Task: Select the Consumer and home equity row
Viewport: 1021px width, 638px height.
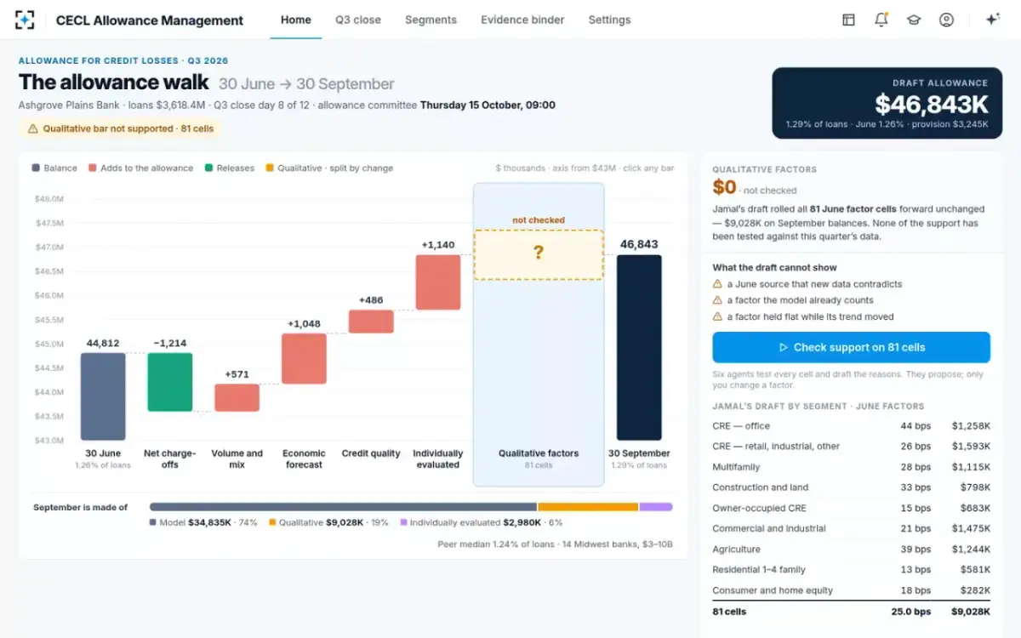Action: coord(851,590)
